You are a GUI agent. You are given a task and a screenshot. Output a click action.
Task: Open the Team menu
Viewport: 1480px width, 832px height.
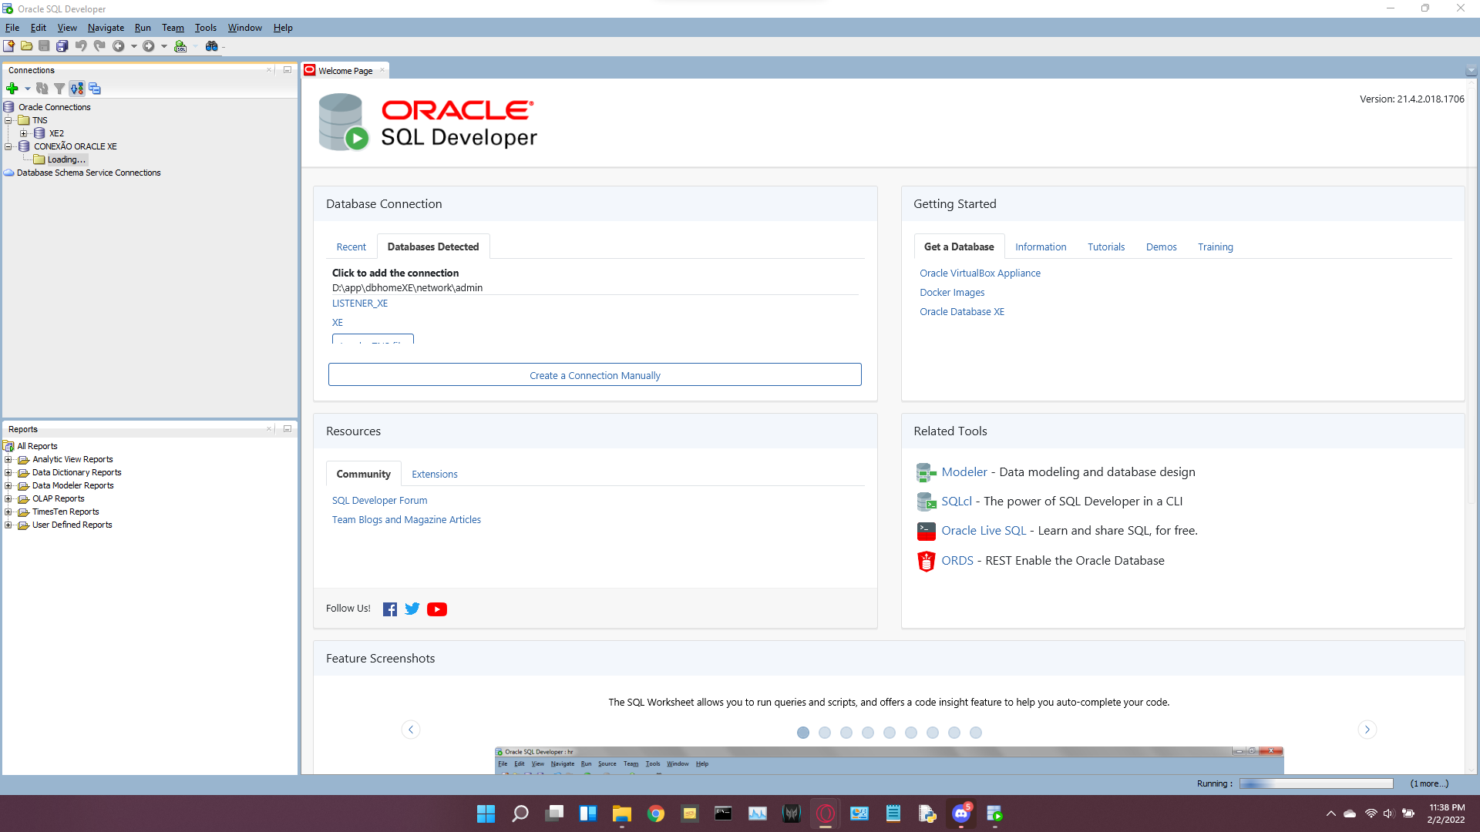(173, 28)
